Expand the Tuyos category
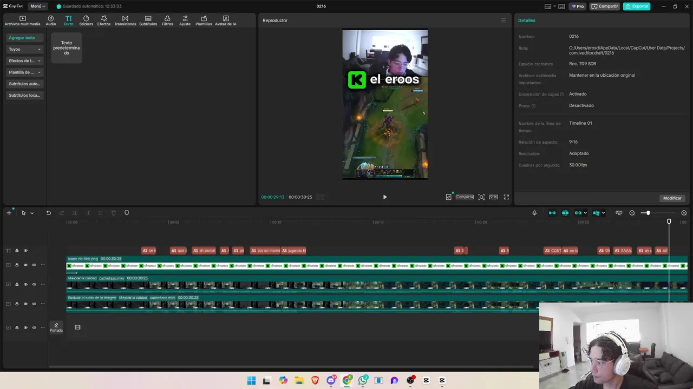This screenshot has height=389, width=693. [25, 49]
